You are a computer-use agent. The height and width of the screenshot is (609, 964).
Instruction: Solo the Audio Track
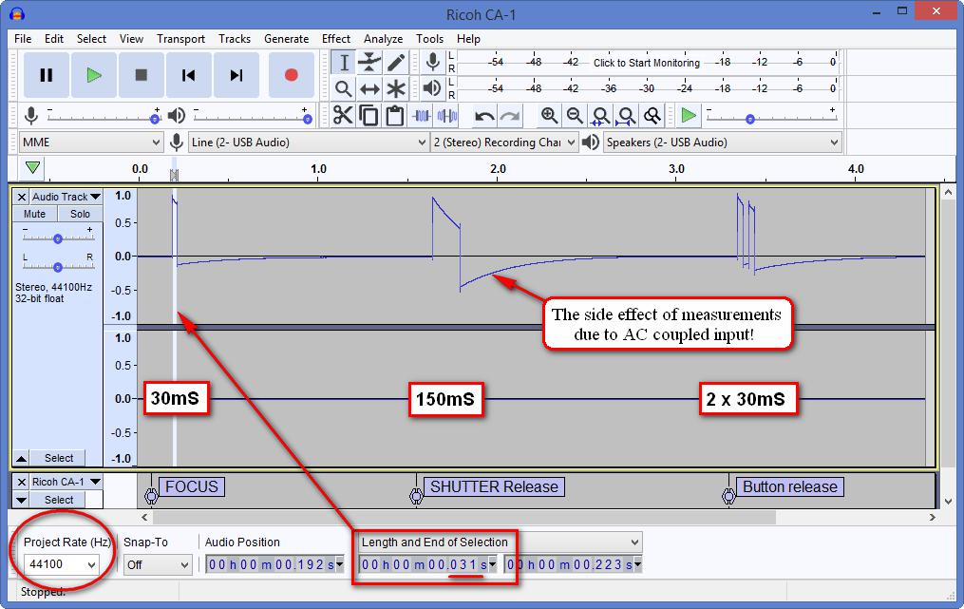(x=80, y=214)
